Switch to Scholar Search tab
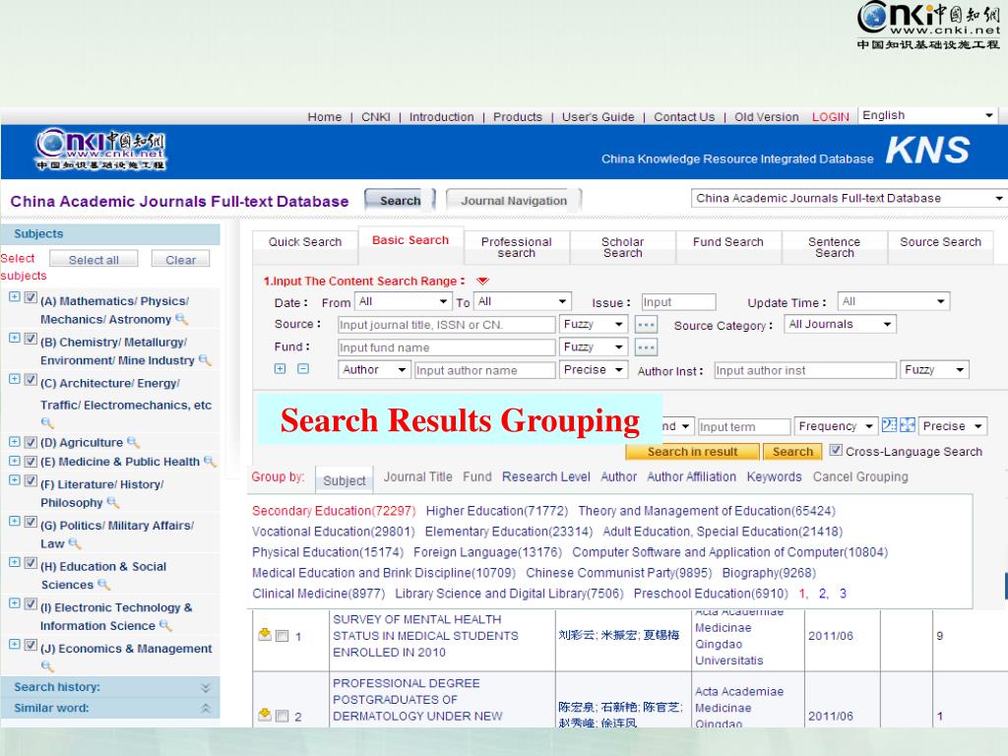 (x=622, y=247)
